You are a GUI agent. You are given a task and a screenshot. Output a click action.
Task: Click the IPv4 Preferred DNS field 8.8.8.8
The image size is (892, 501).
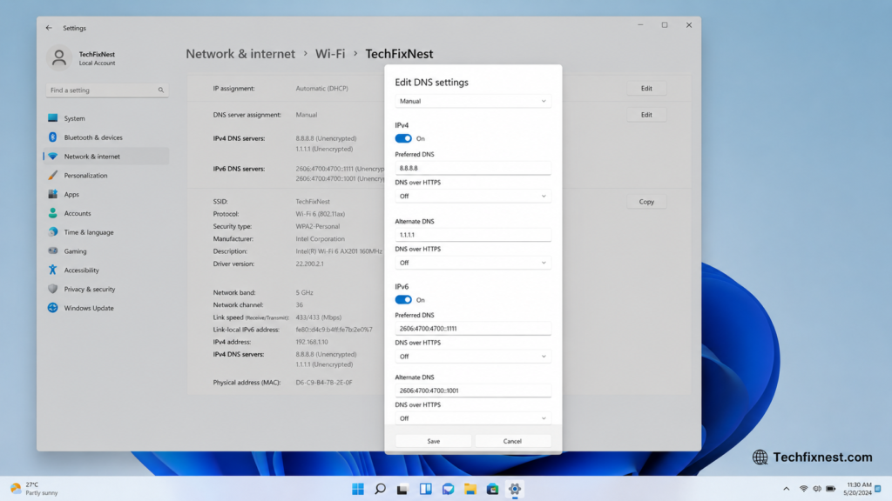[x=473, y=168]
